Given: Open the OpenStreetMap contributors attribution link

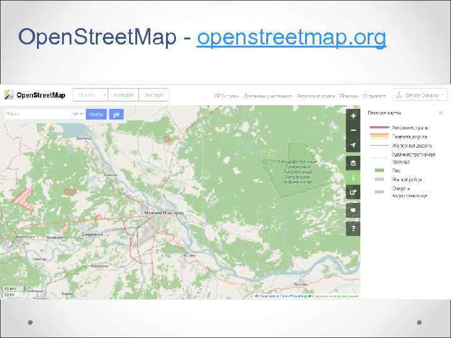Looking at the screenshot, I should pos(284,296).
